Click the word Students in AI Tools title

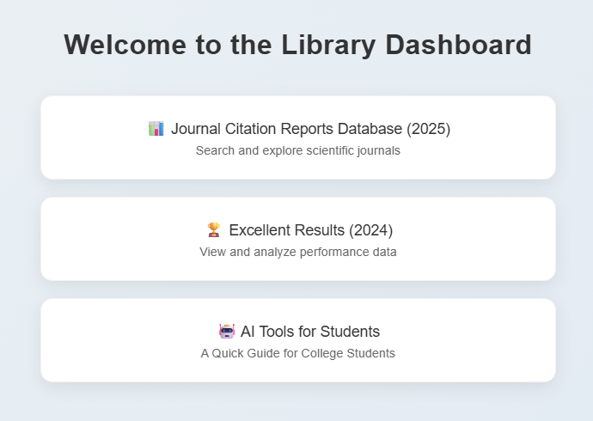pyautogui.click(x=350, y=332)
